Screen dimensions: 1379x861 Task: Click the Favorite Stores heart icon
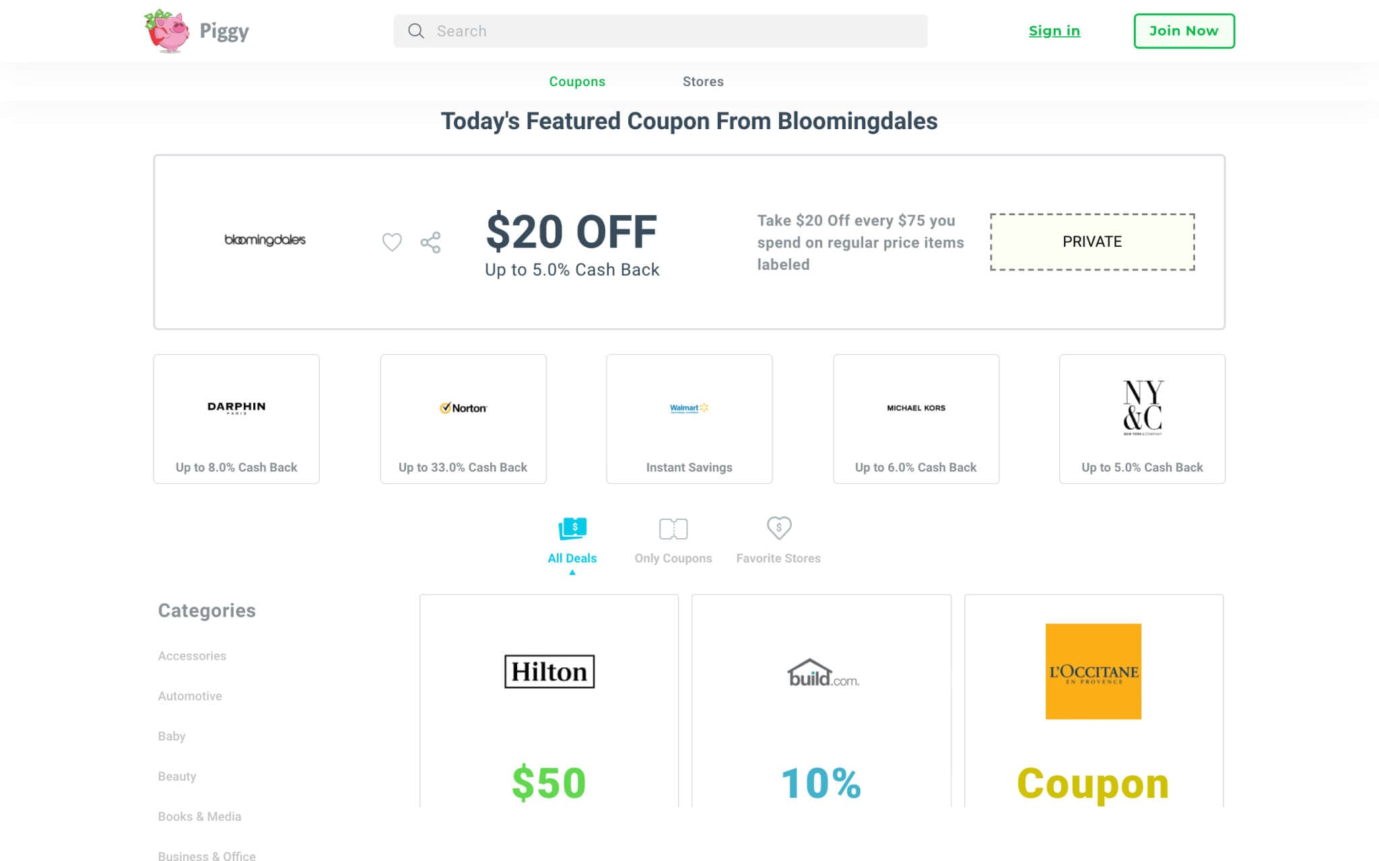(778, 528)
